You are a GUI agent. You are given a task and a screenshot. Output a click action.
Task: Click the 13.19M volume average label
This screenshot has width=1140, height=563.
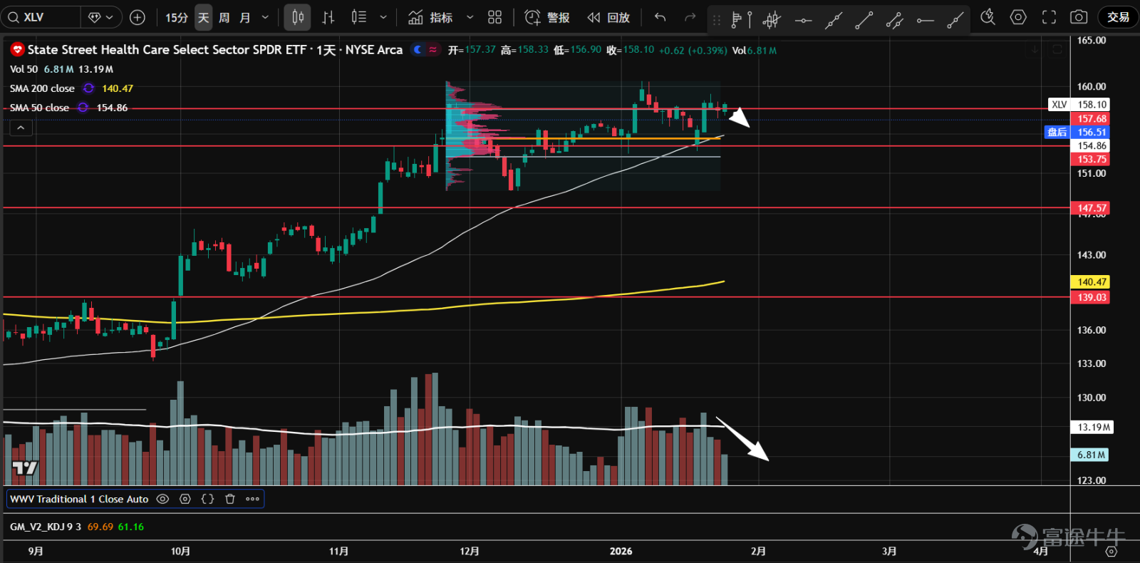tap(1092, 428)
